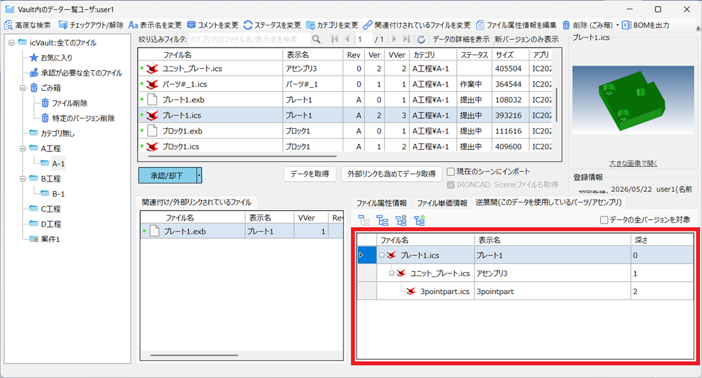
Task: Check データの全バージョンを対象 option
Action: tap(604, 220)
